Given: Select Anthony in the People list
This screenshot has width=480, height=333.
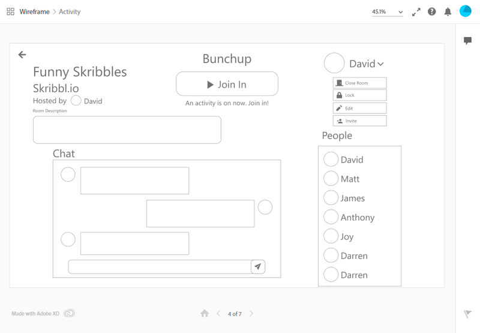Looking at the screenshot, I should (349, 217).
